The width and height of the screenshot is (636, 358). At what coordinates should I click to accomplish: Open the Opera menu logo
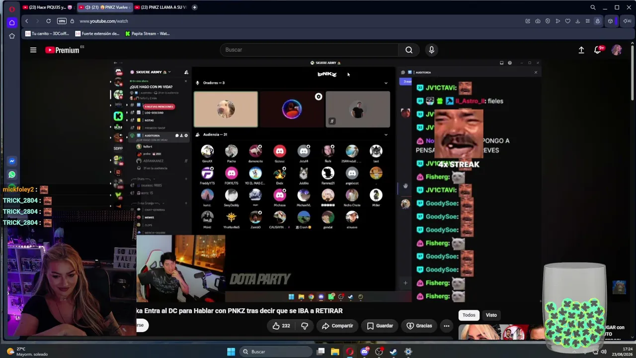click(12, 9)
